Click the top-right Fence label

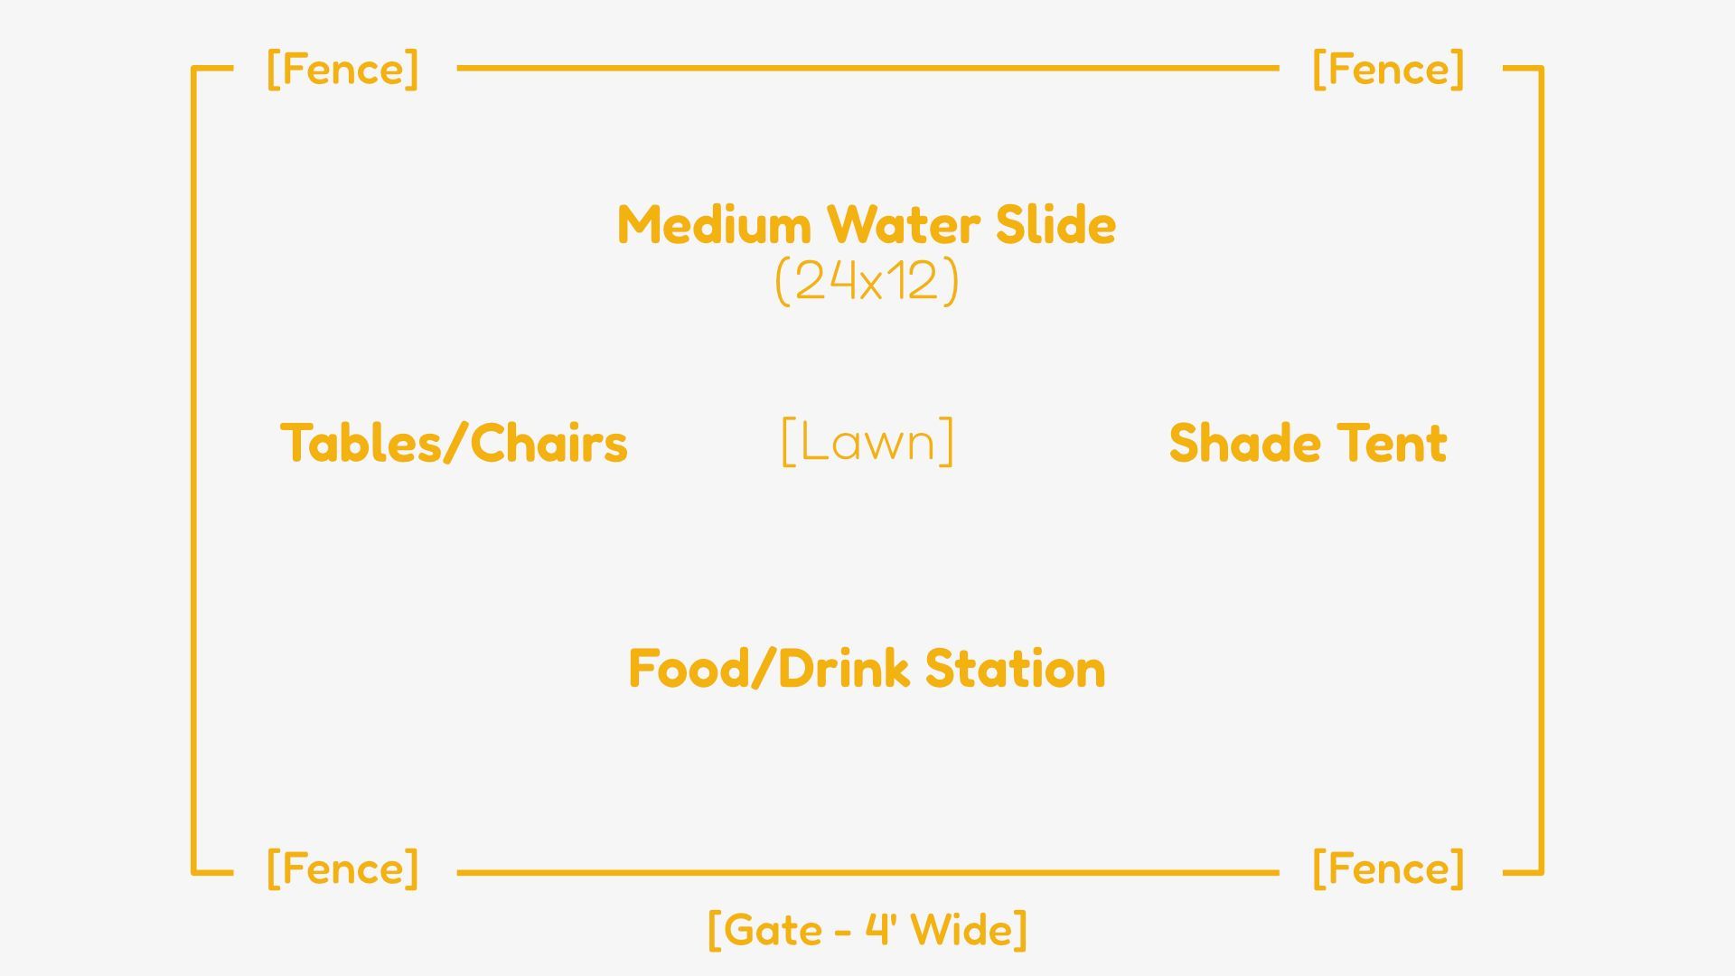click(x=1388, y=70)
